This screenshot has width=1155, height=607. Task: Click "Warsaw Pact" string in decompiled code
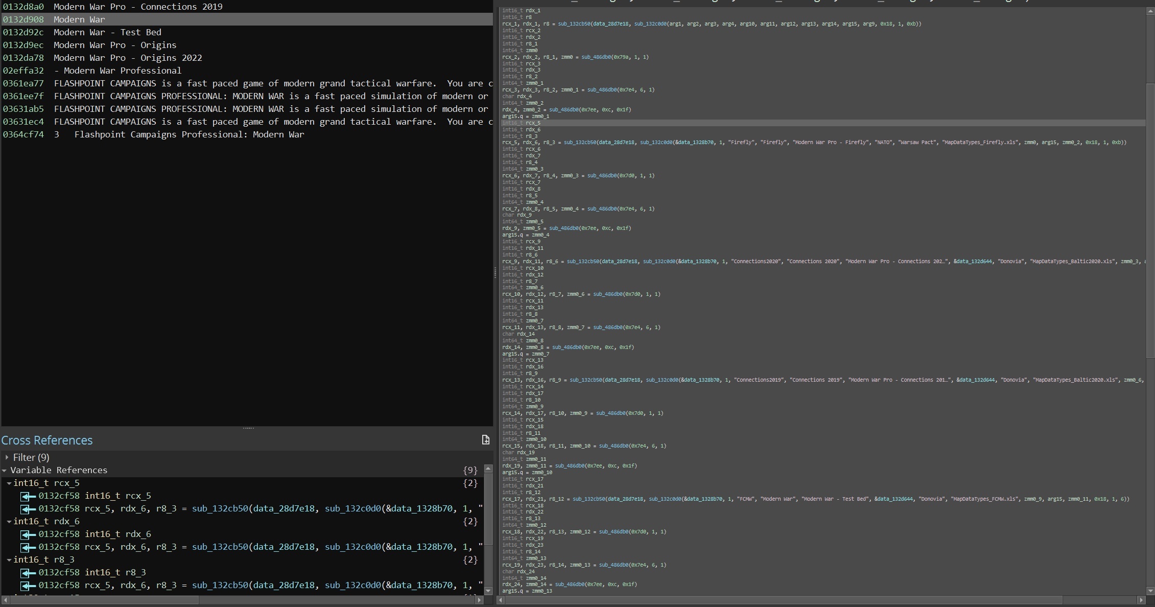pyautogui.click(x=918, y=143)
